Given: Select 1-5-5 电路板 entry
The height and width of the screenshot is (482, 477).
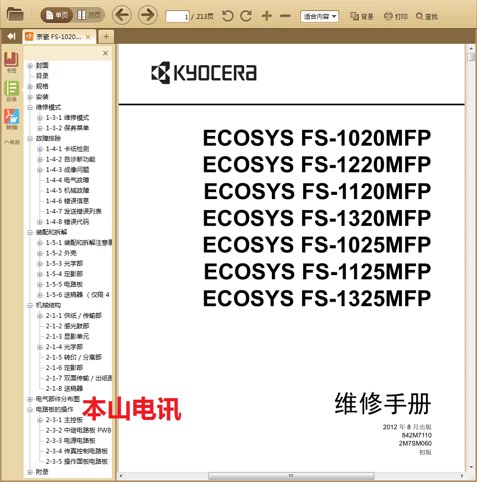Looking at the screenshot, I should 64,285.
